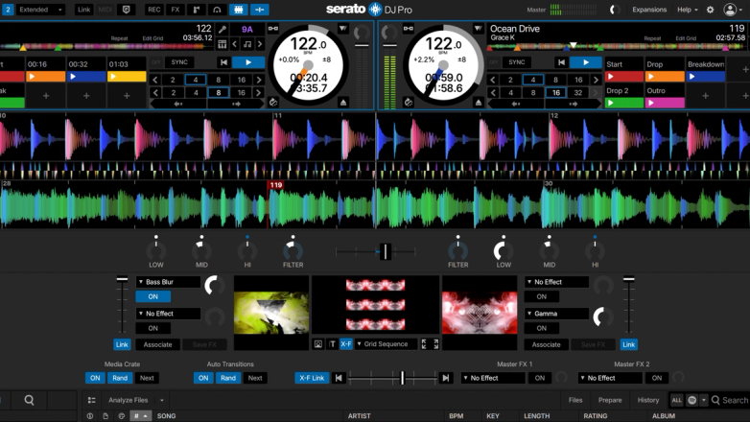The width and height of the screenshot is (750, 422).
Task: Trigger the Breakdown cue point
Action: [706, 77]
